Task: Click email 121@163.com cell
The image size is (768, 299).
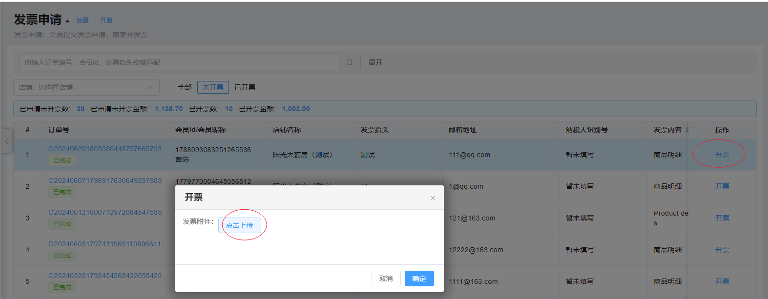Action: click(x=472, y=218)
